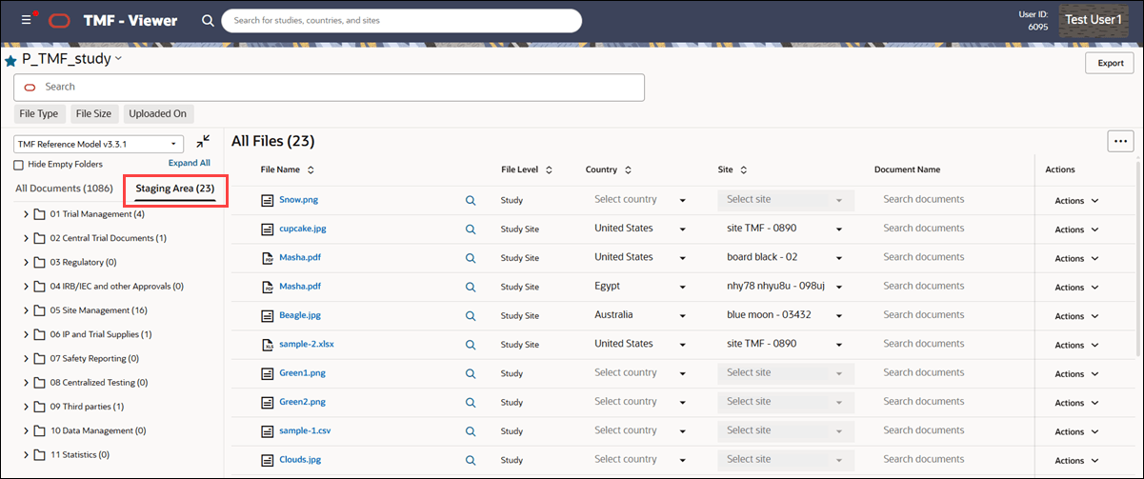Open the Actions dropdown for Beagle.jpg row
Image resolution: width=1144 pixels, height=479 pixels.
[x=1076, y=316]
